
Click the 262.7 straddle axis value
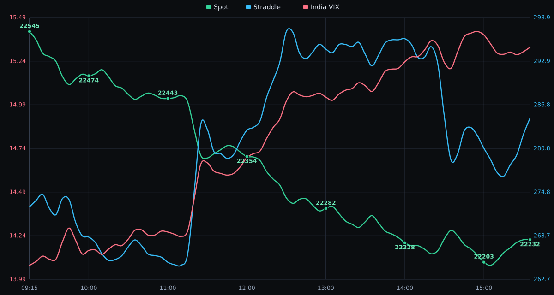[x=542, y=279]
